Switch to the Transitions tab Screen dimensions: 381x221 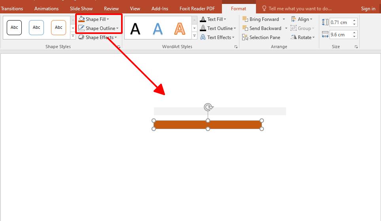(x=11, y=8)
